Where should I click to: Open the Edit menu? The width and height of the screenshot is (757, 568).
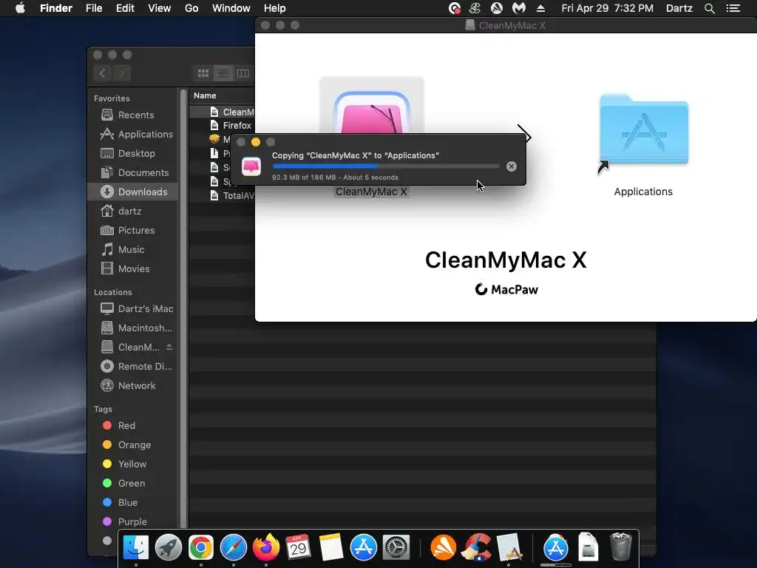pos(125,8)
